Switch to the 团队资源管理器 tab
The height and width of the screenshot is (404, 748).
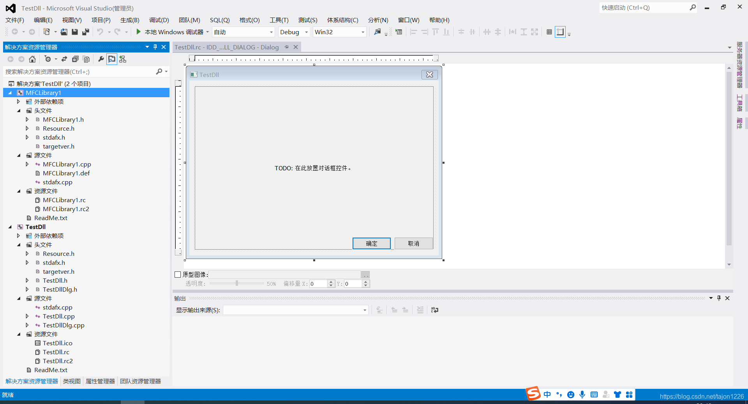click(140, 381)
